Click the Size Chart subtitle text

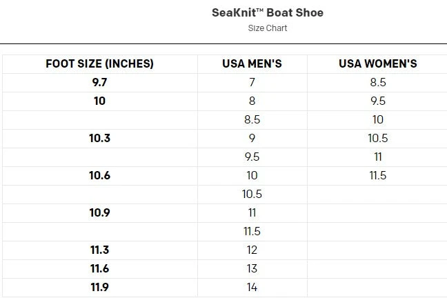(268, 28)
